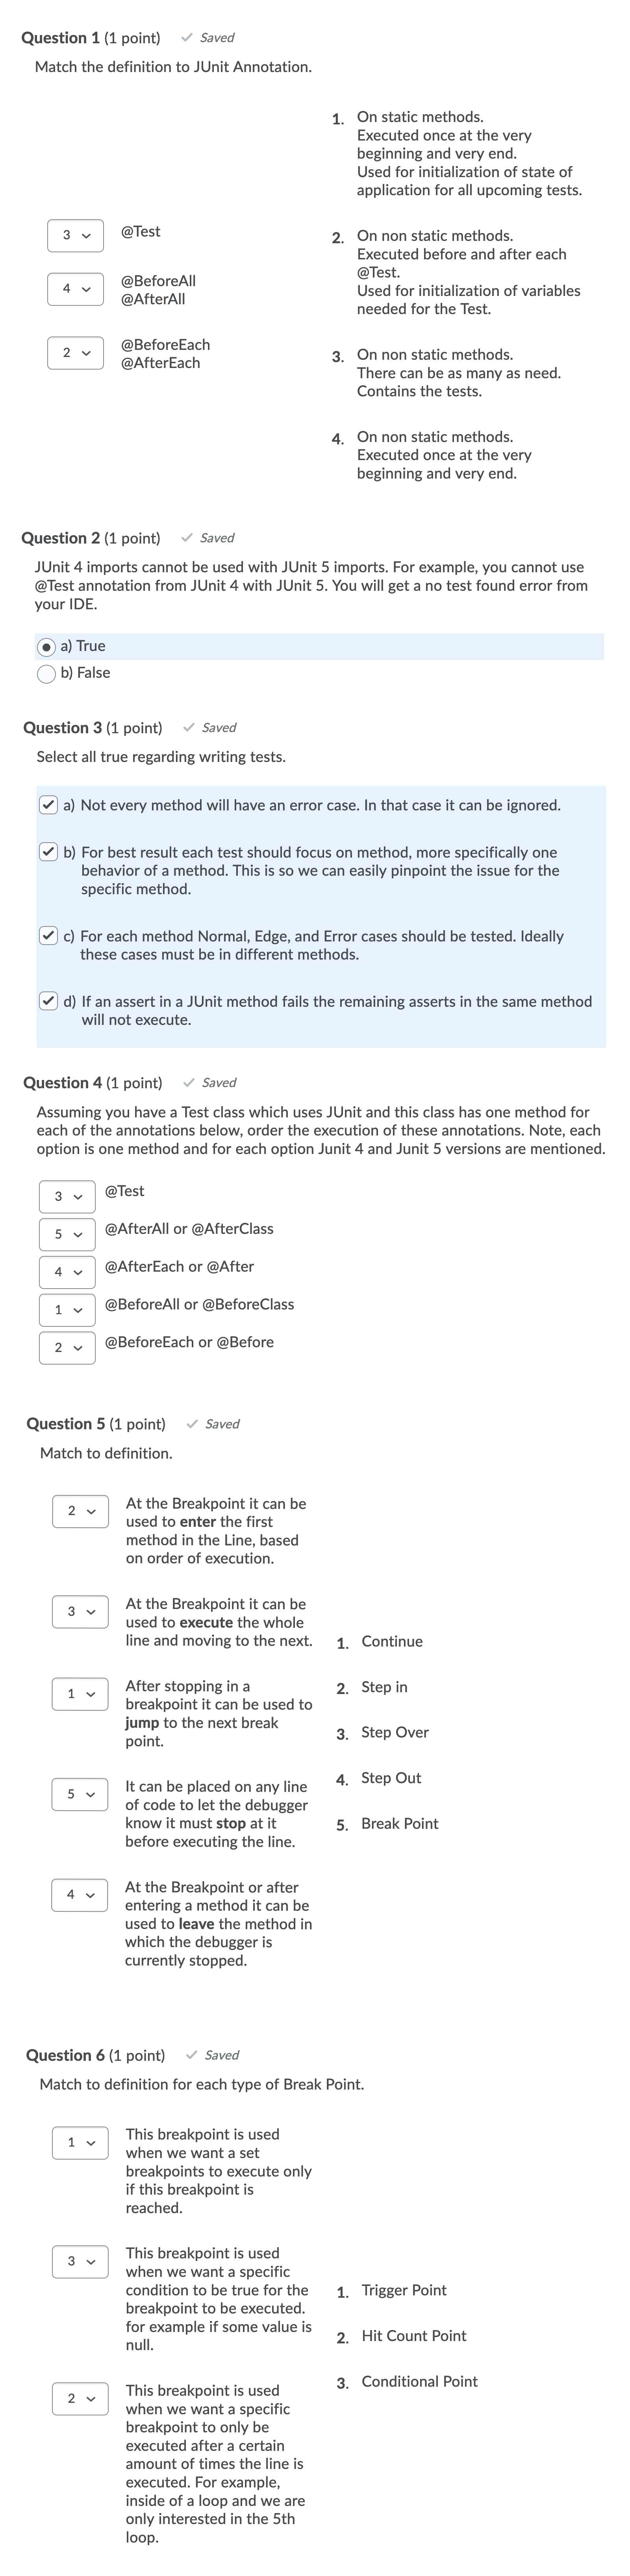
Task: Click the Saved checkmark icon beside Question 1
Action: (x=186, y=38)
